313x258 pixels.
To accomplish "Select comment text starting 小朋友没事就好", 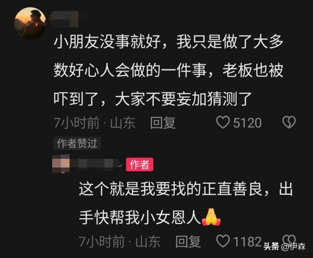I will [168, 71].
